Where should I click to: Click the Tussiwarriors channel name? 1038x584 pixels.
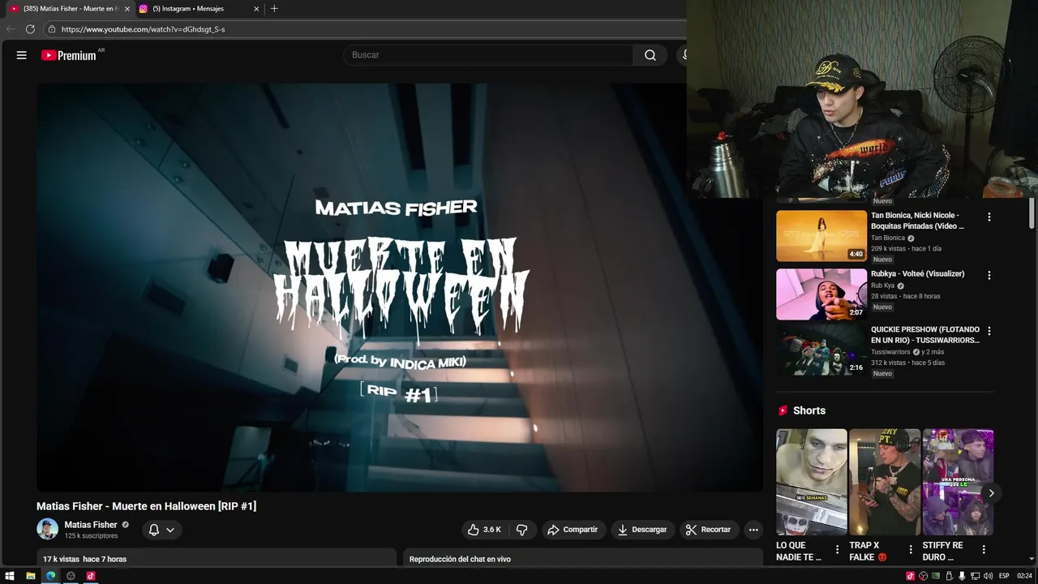coord(890,352)
